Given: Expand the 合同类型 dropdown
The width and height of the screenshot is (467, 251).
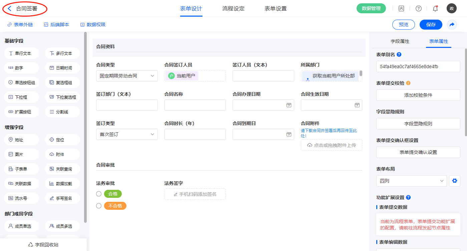Looking at the screenshot, I should (127, 76).
